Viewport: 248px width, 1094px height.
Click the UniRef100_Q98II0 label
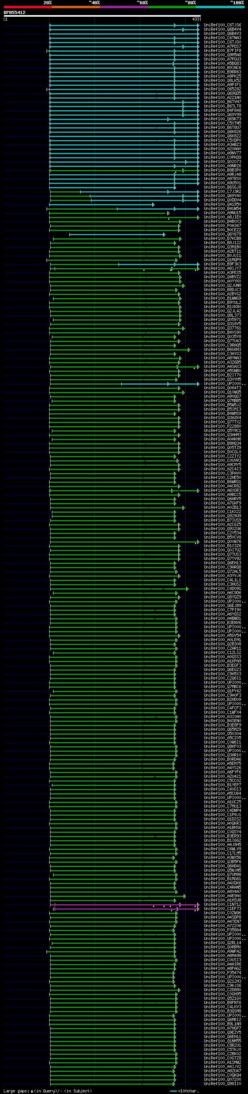(222, 1084)
